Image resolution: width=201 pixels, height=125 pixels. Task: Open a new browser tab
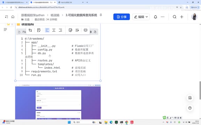coord(87,2)
